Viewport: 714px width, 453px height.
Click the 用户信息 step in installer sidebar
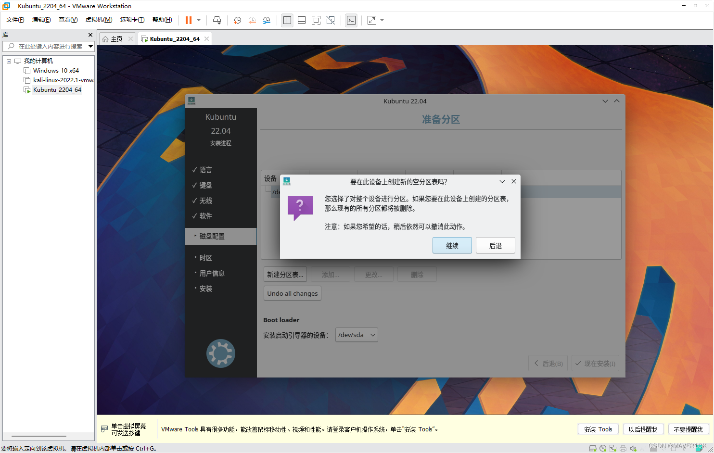pyautogui.click(x=212, y=273)
